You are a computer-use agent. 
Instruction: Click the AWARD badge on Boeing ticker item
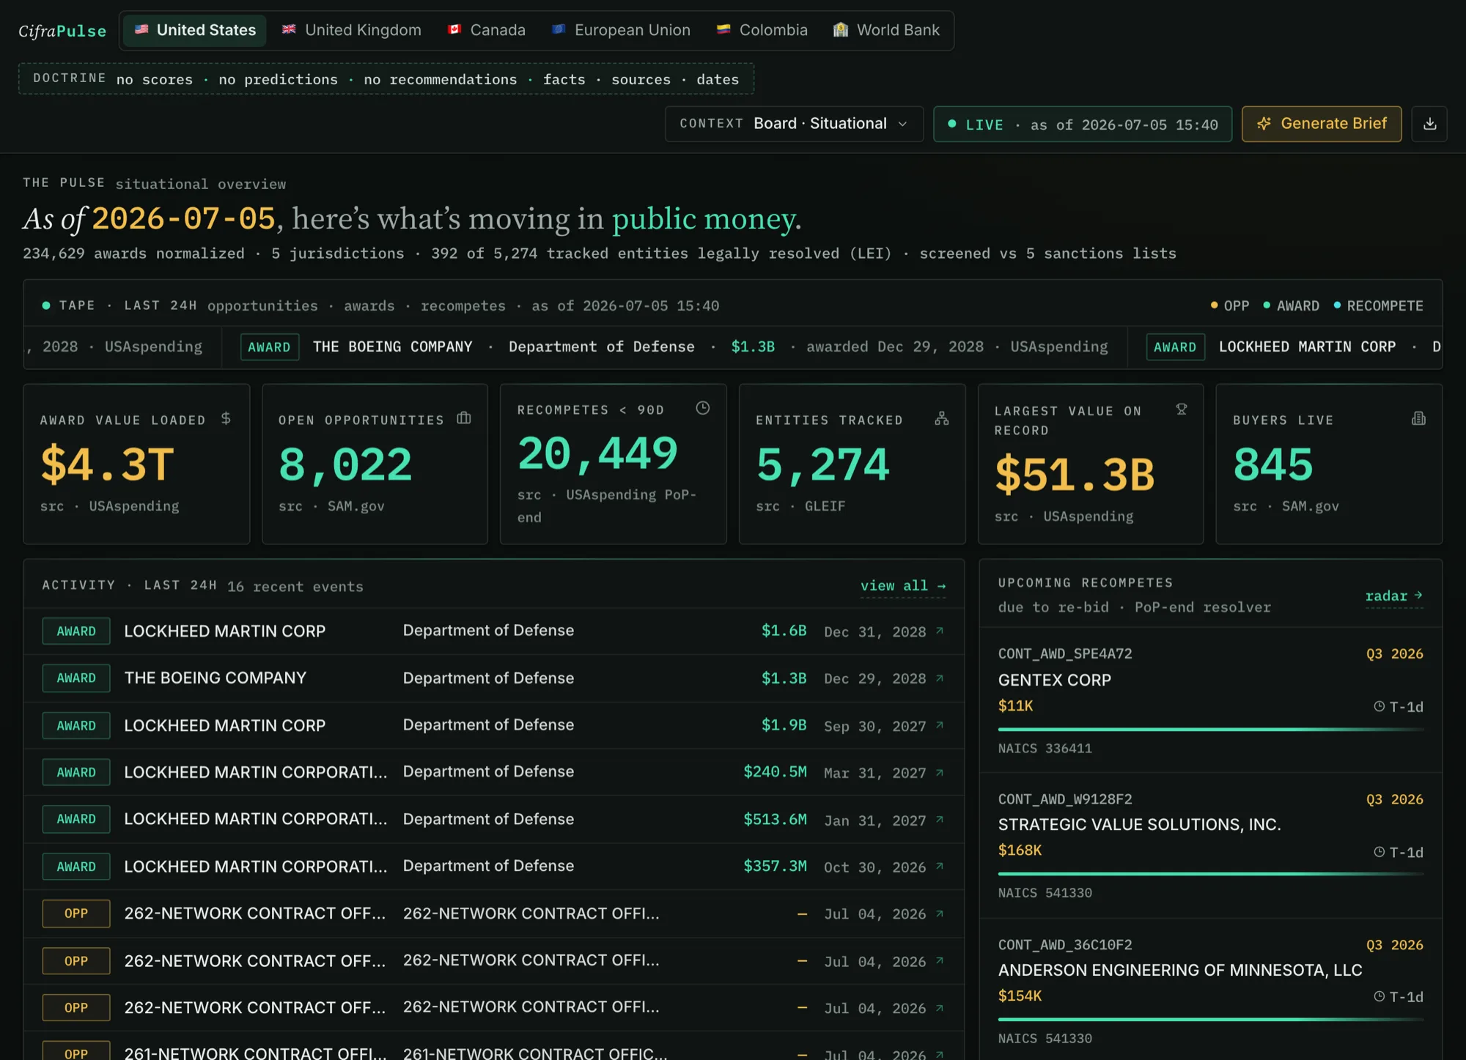coord(269,346)
